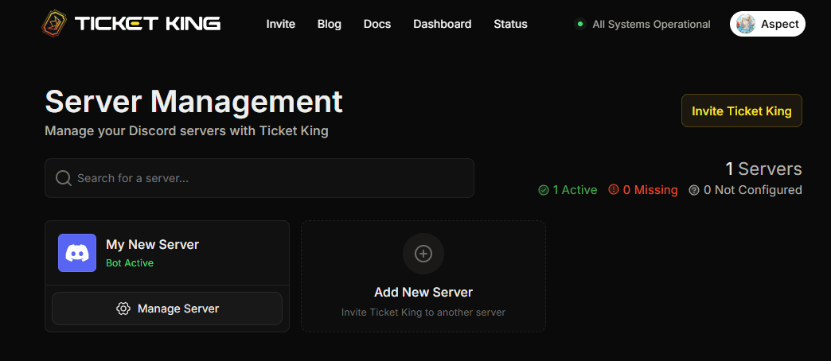Click the Ticket King crown logo icon
Image resolution: width=831 pixels, height=361 pixels.
[x=55, y=24]
